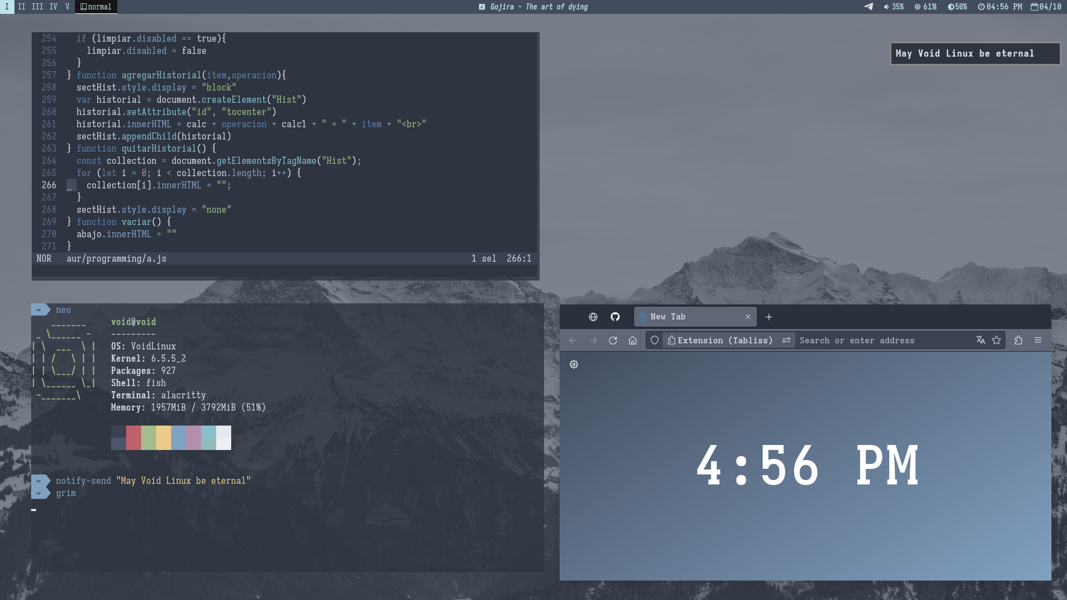Viewport: 1067px width, 600px height.
Task: Switch to workspace III
Action: (x=38, y=7)
